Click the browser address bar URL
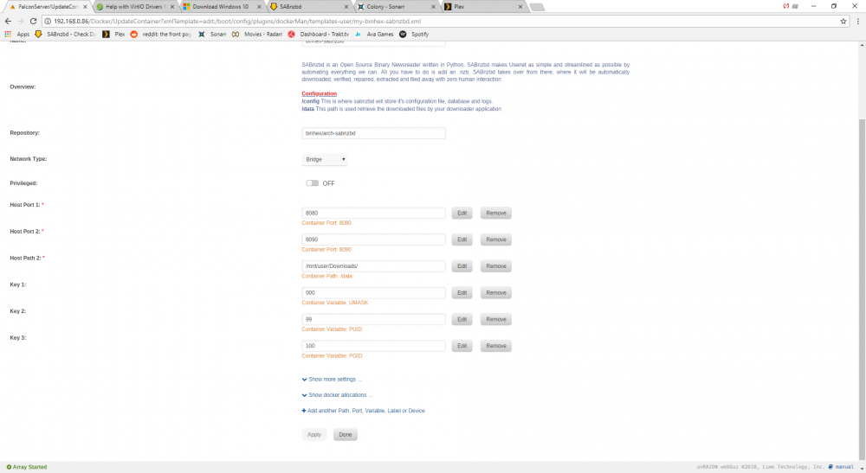Image resolution: width=866 pixels, height=473 pixels. point(237,21)
